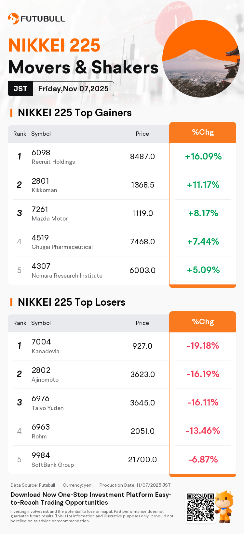Click the Mount Fuji circular photo
244x534 pixels.
click(x=201, y=59)
